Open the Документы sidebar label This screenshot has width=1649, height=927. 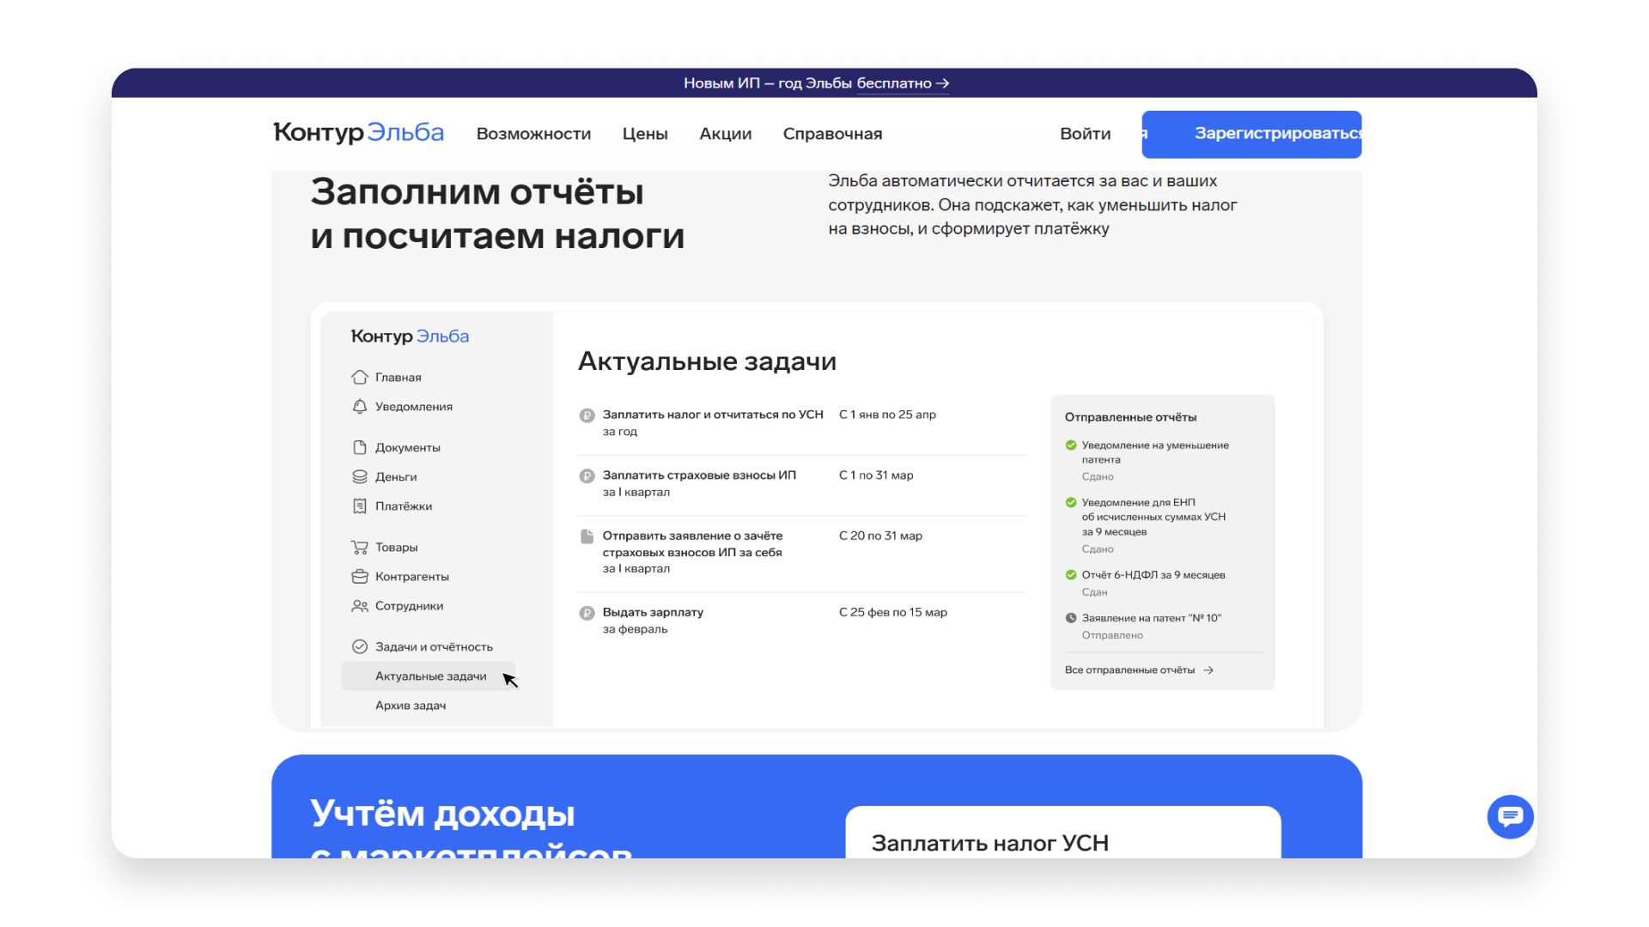click(407, 447)
